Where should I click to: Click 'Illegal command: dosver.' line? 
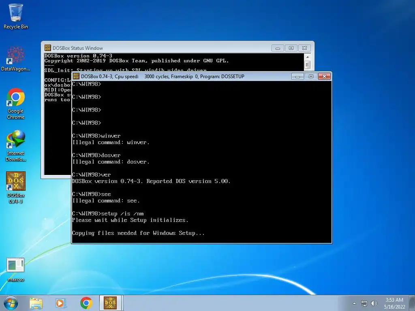click(111, 162)
